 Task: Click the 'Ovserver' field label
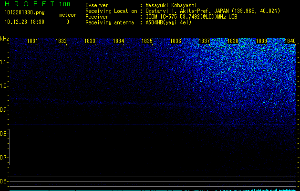[97, 5]
